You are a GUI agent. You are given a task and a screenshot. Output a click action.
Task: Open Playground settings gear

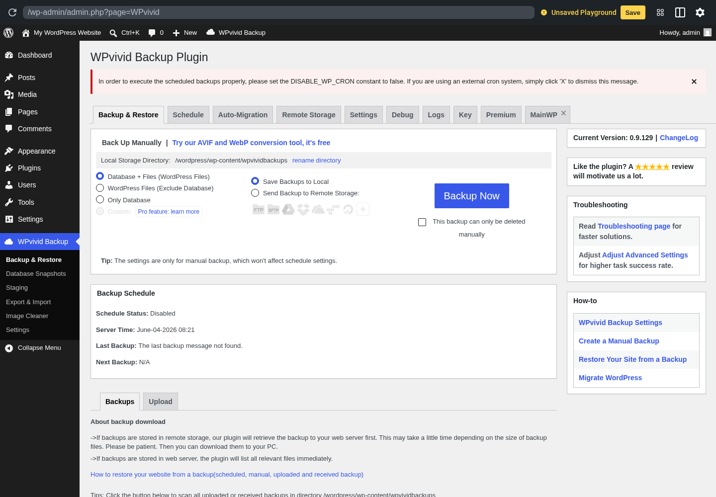click(x=700, y=12)
